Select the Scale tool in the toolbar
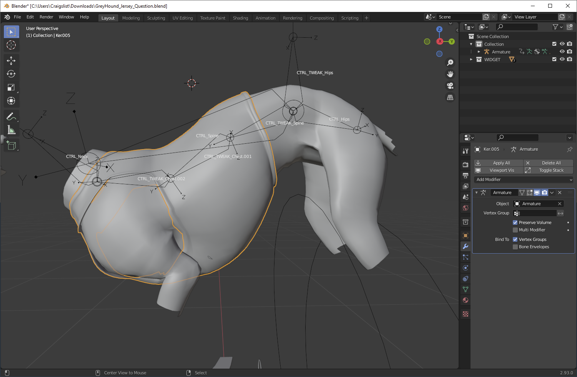 click(x=11, y=87)
